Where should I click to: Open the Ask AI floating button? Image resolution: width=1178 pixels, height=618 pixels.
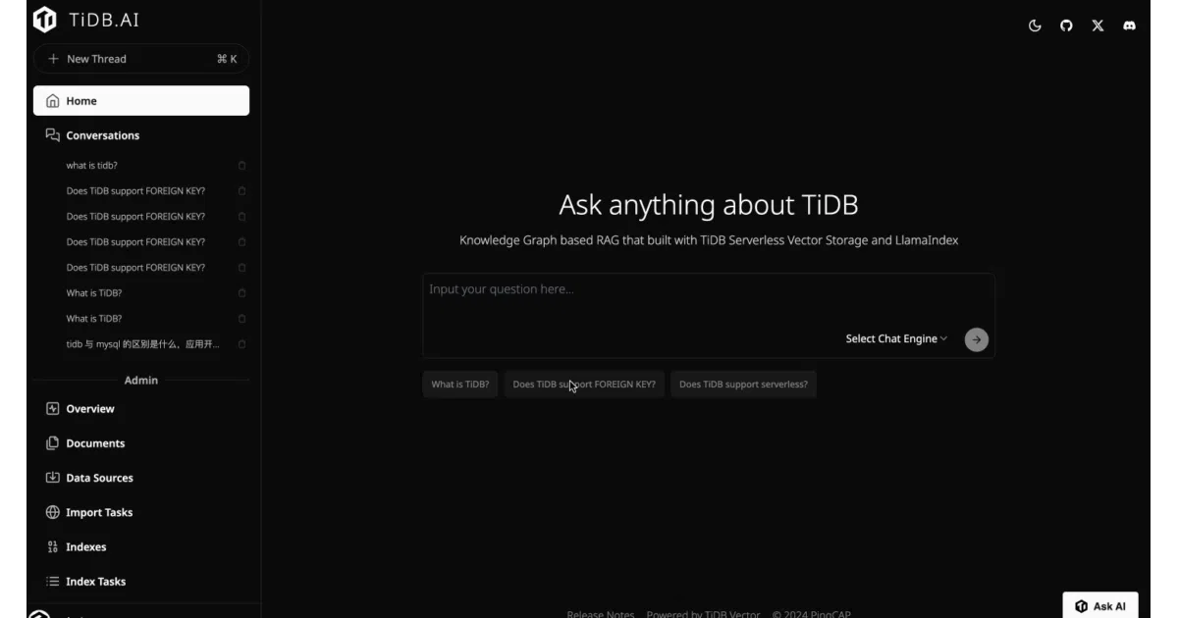pyautogui.click(x=1100, y=605)
